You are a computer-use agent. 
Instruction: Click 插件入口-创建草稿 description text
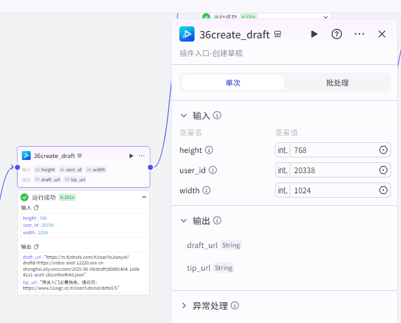(211, 53)
